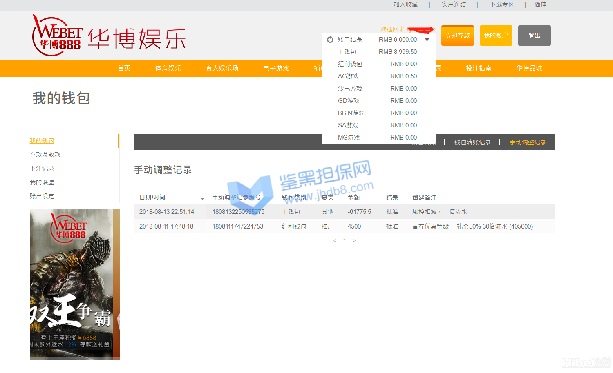Click the 加入收藏 top link
This screenshot has height=373, width=613.
click(x=405, y=4)
